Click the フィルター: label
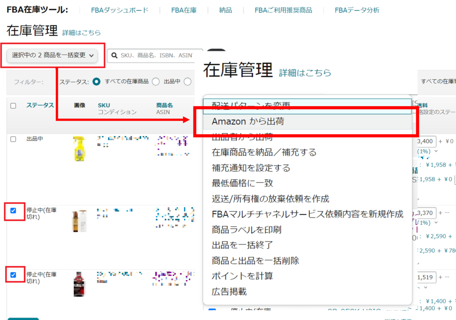 click(x=28, y=82)
